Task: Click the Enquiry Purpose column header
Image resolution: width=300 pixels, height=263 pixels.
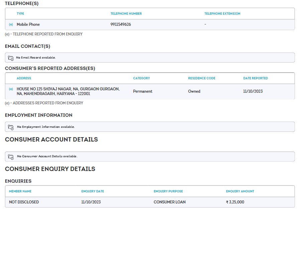Action: tap(168, 191)
